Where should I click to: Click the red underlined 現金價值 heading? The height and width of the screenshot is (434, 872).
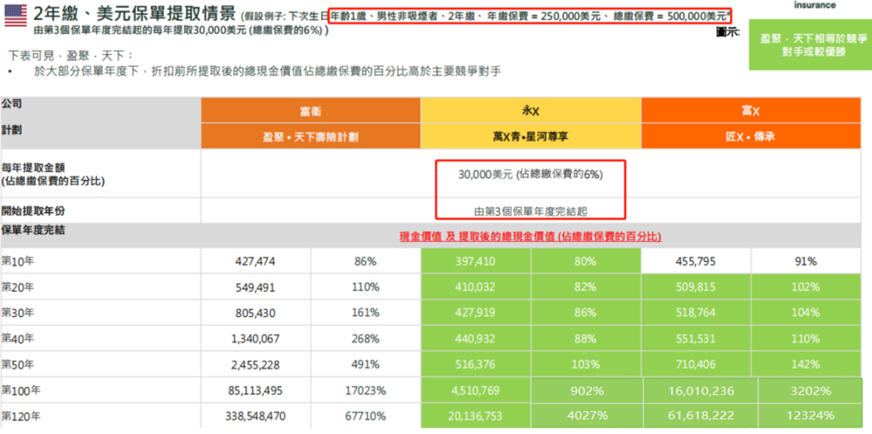tap(530, 236)
